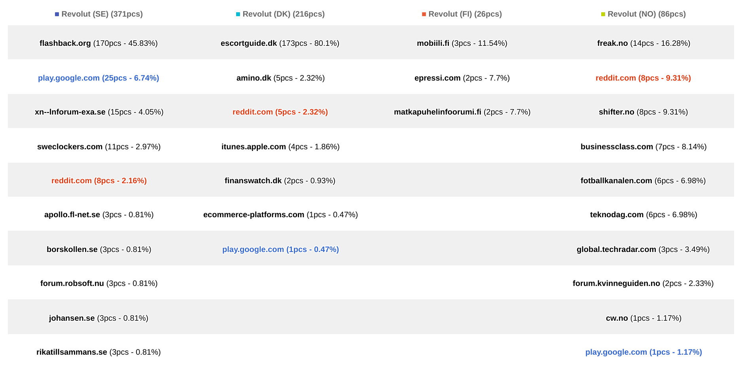Toggle Revolut (NO) (86pcs) legend label
The width and height of the screenshot is (742, 376).
647,14
